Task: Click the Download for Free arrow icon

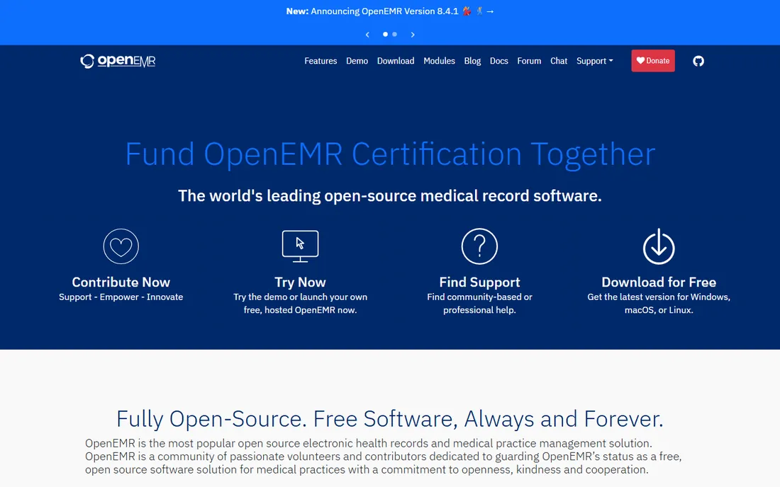Action: coord(659,246)
